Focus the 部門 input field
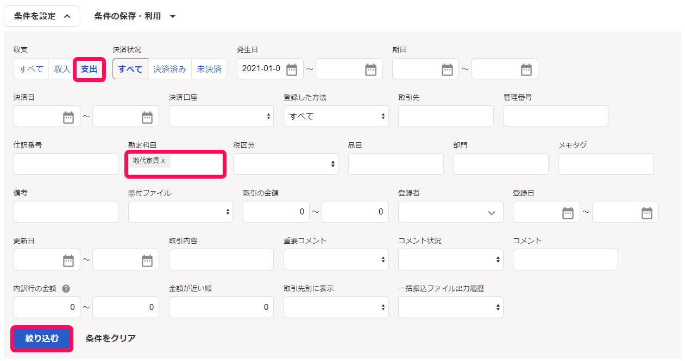 [501, 164]
